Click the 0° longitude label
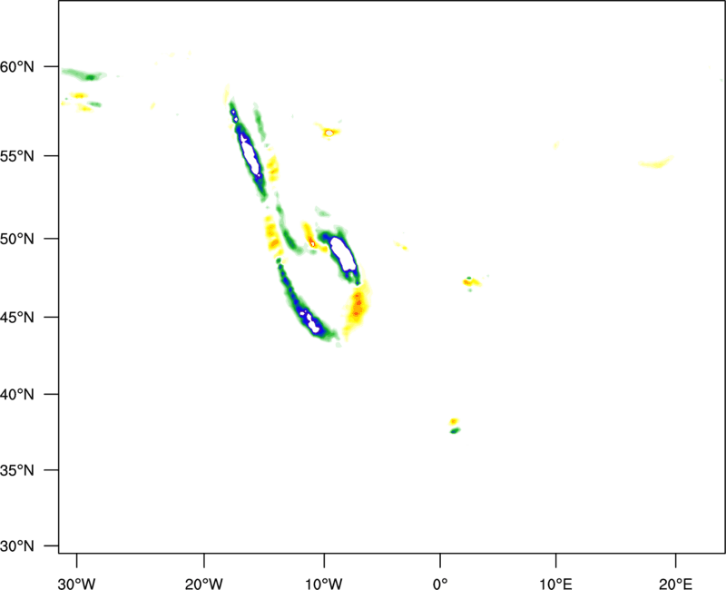Image resolution: width=726 pixels, height=590 pixels. click(x=440, y=584)
